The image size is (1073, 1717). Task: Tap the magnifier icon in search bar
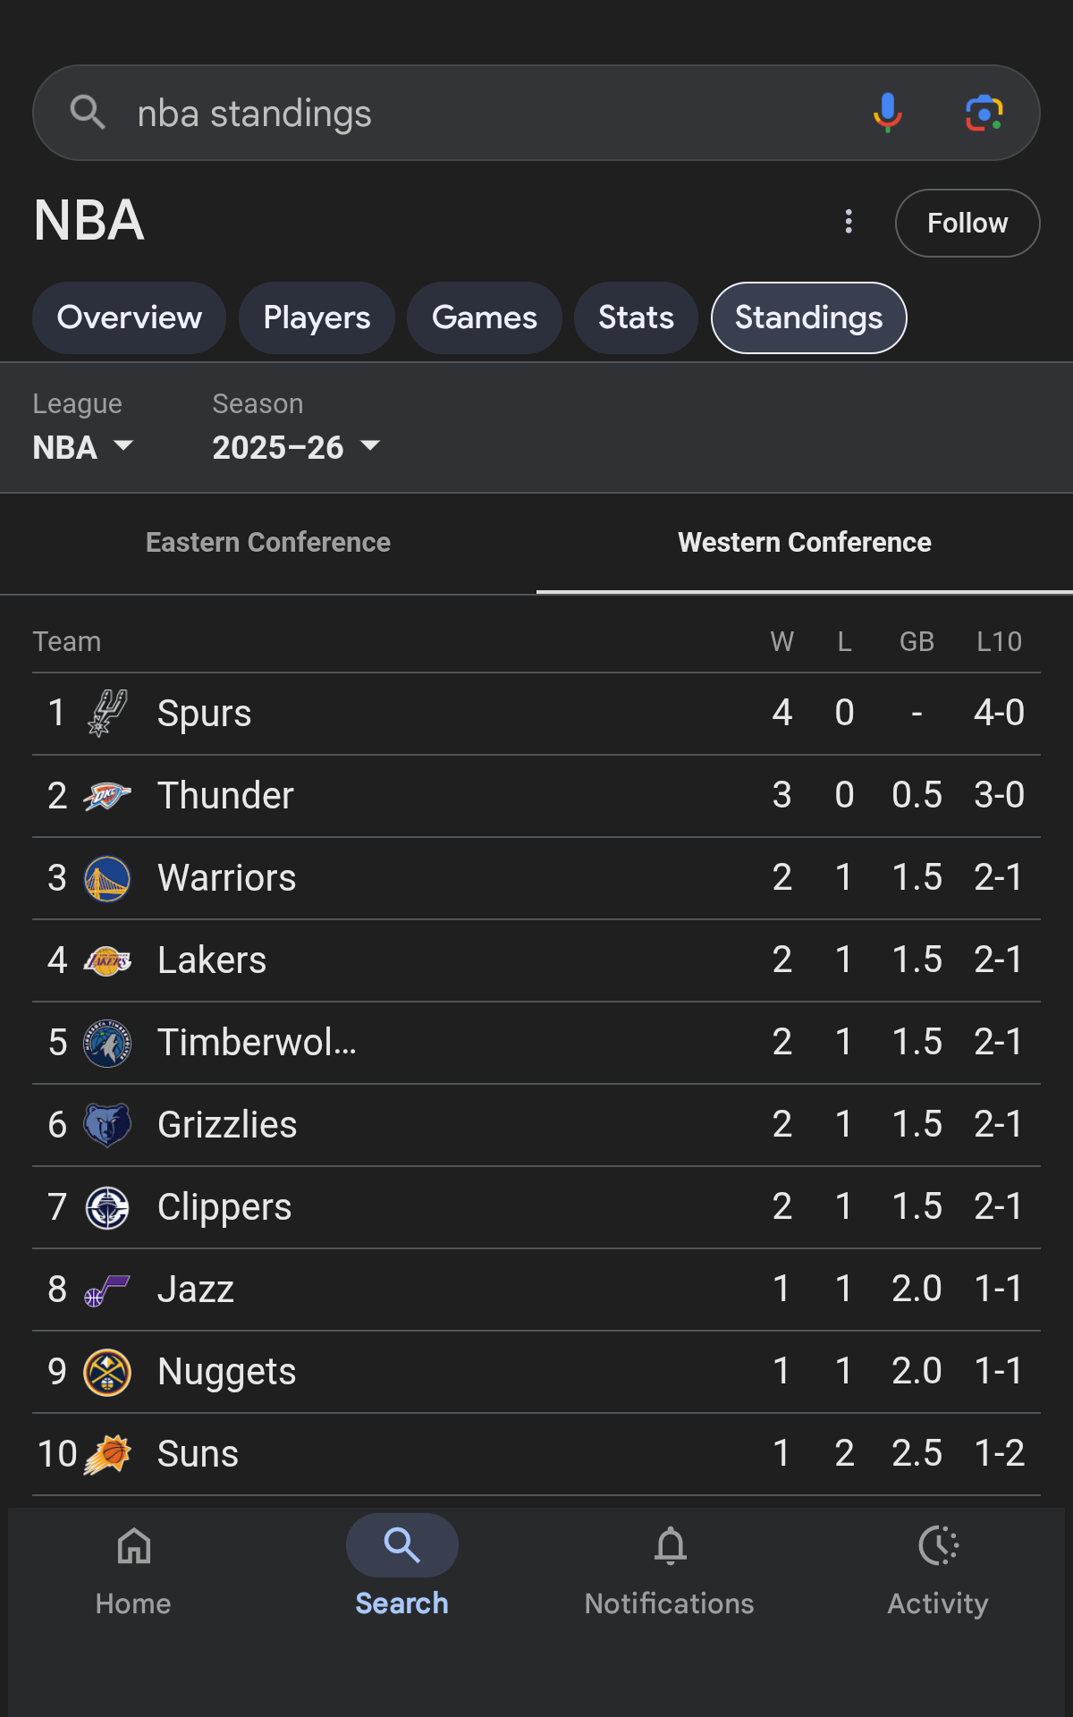pyautogui.click(x=88, y=114)
